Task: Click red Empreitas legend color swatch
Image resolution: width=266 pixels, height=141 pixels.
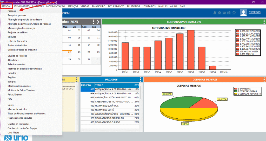Action: (236, 88)
